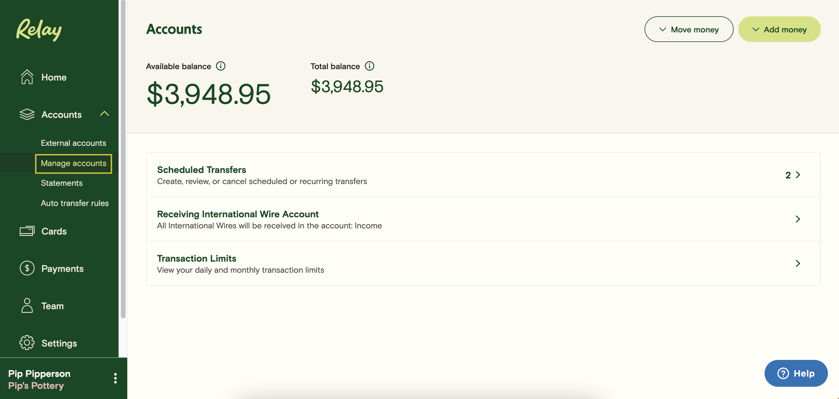Open the three-dot menu beside Pip Pipperson

pyautogui.click(x=115, y=378)
